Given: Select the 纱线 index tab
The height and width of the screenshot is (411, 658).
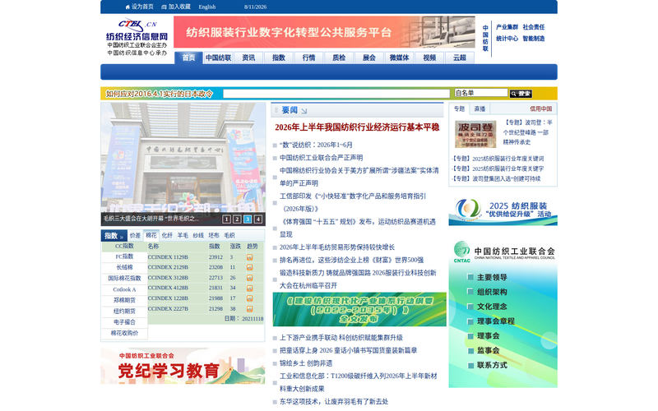Looking at the screenshot, I should click(x=198, y=236).
